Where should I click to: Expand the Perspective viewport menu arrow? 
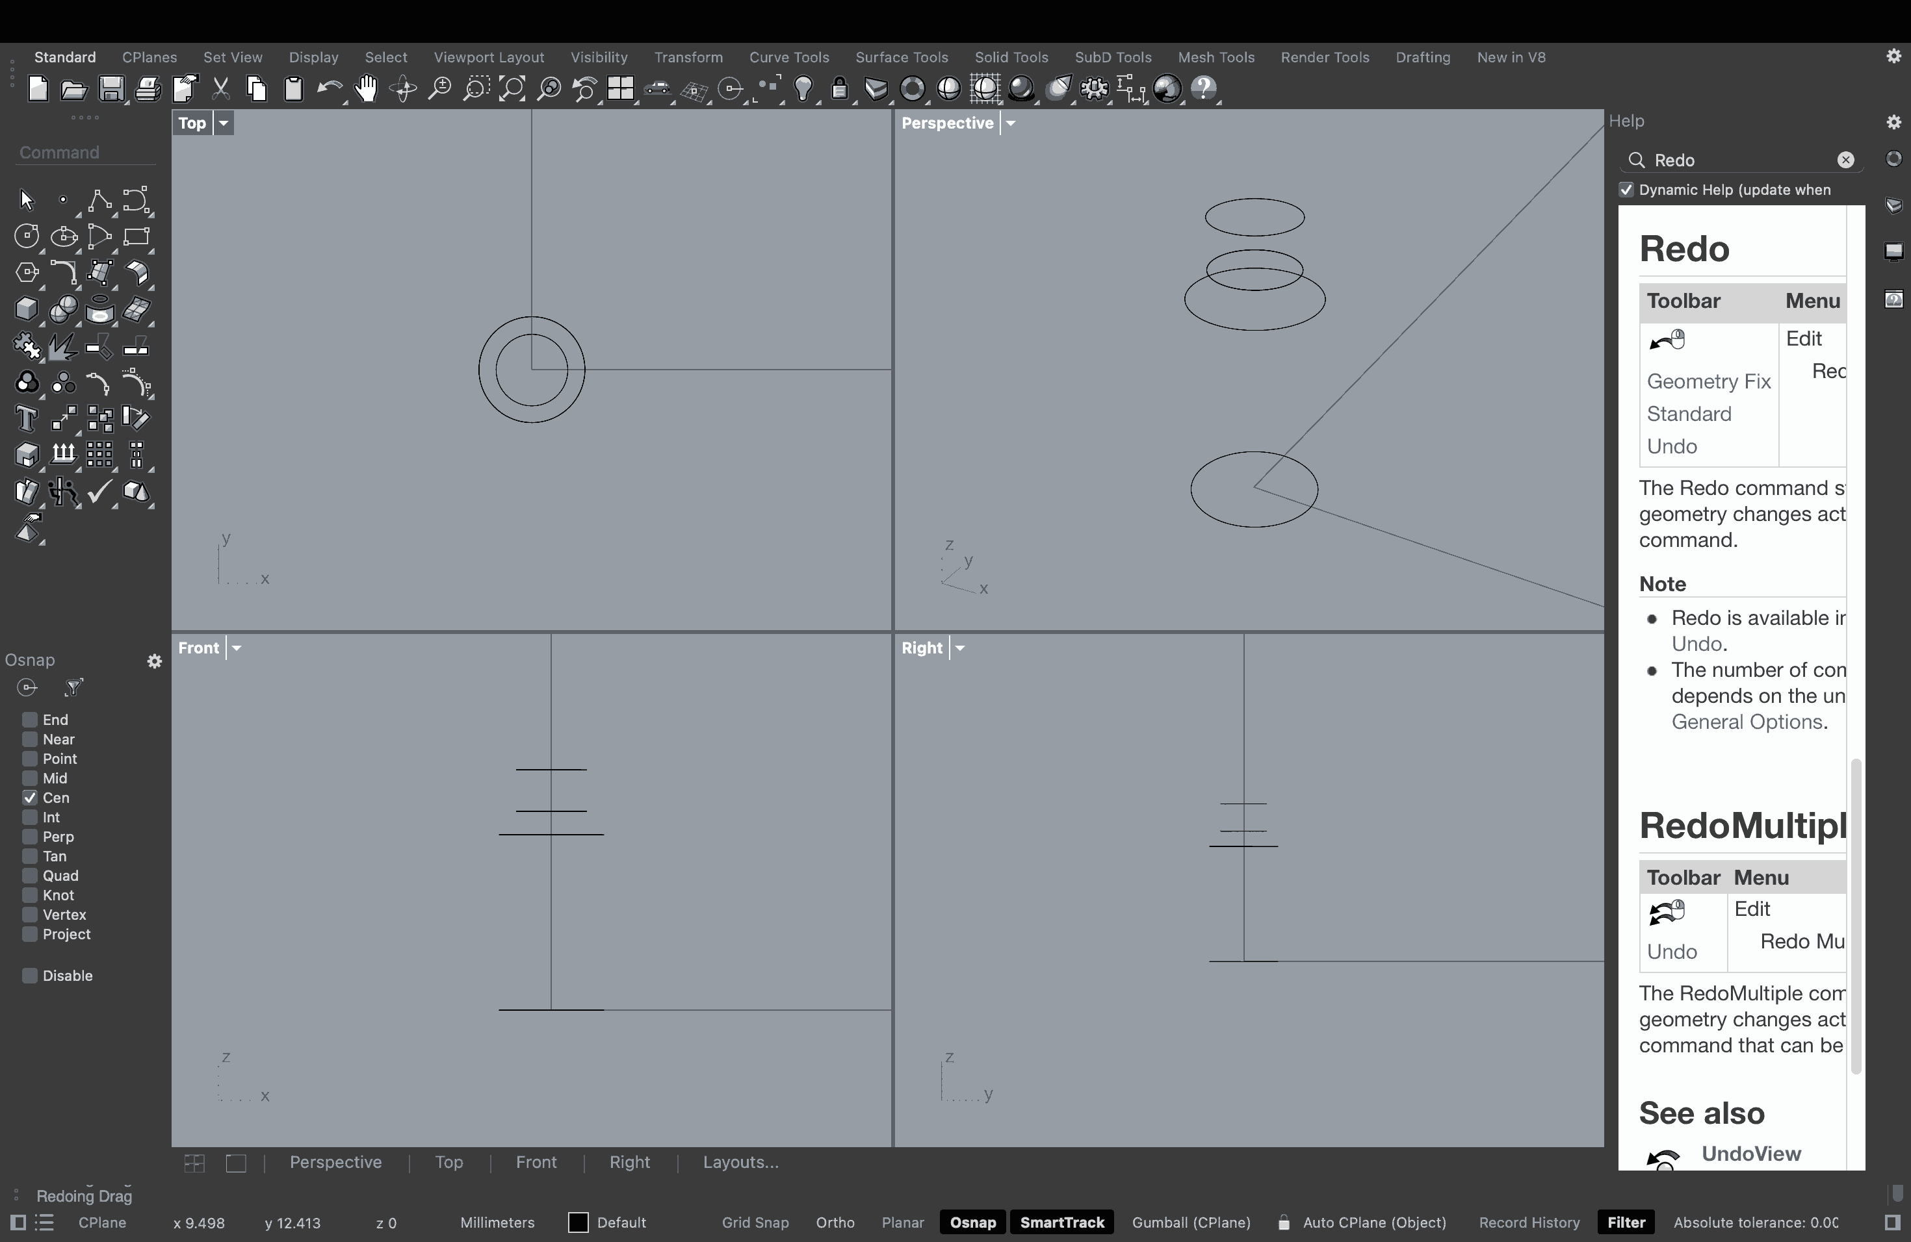1011,123
